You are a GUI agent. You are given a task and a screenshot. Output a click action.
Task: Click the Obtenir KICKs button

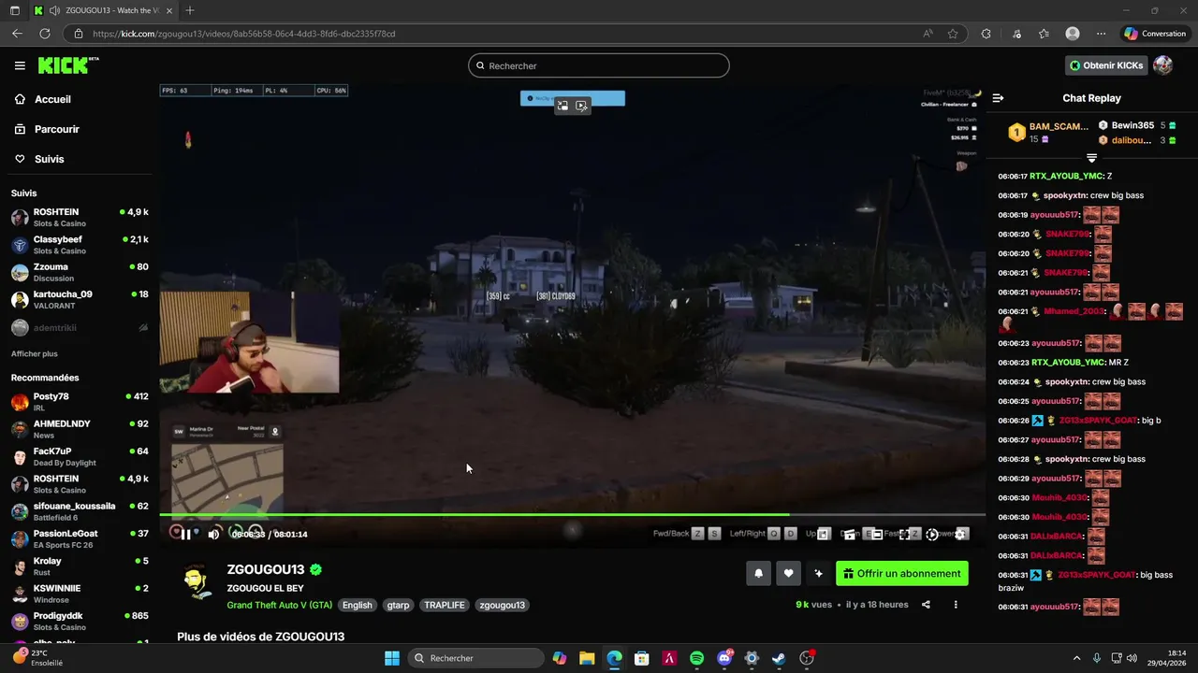click(x=1106, y=65)
